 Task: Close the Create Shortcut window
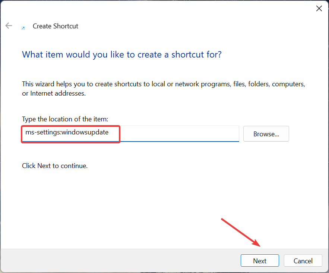[x=319, y=8]
